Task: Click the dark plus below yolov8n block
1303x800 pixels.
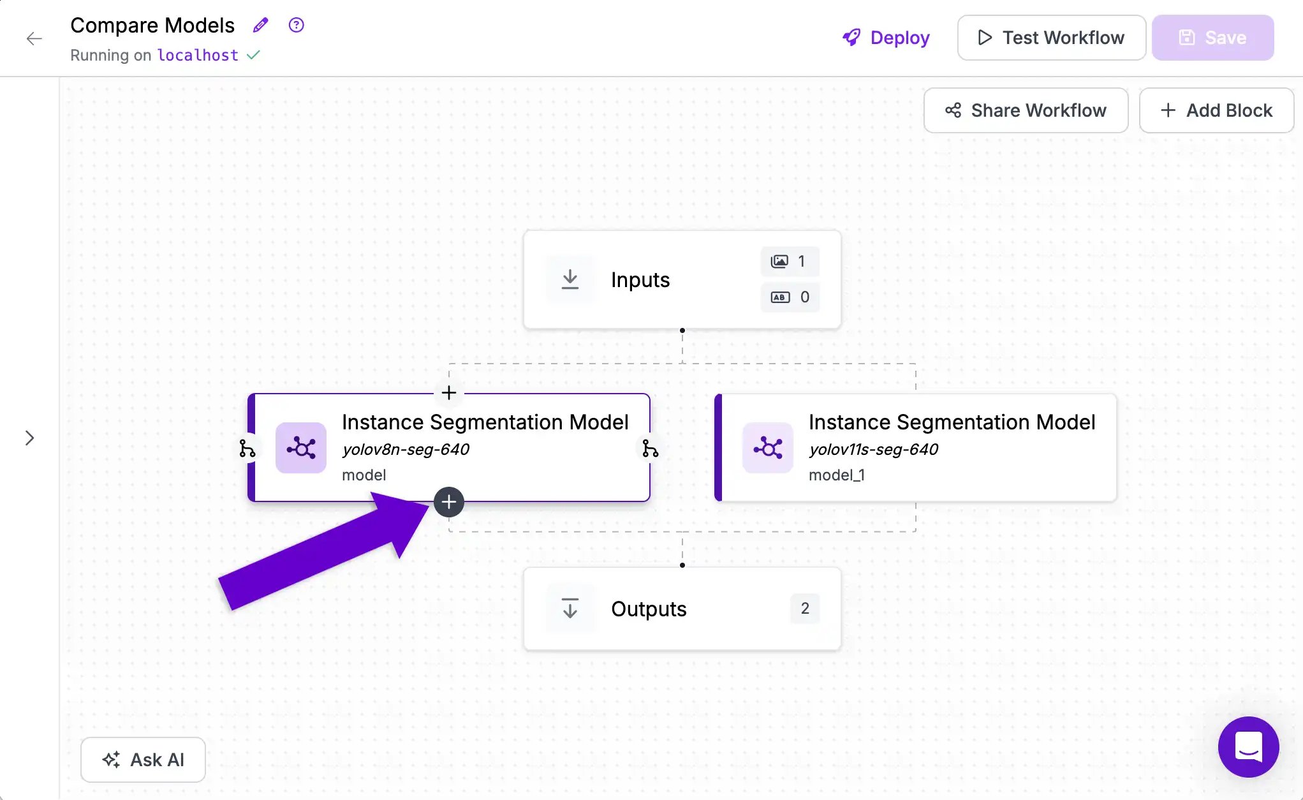Action: pyautogui.click(x=449, y=502)
